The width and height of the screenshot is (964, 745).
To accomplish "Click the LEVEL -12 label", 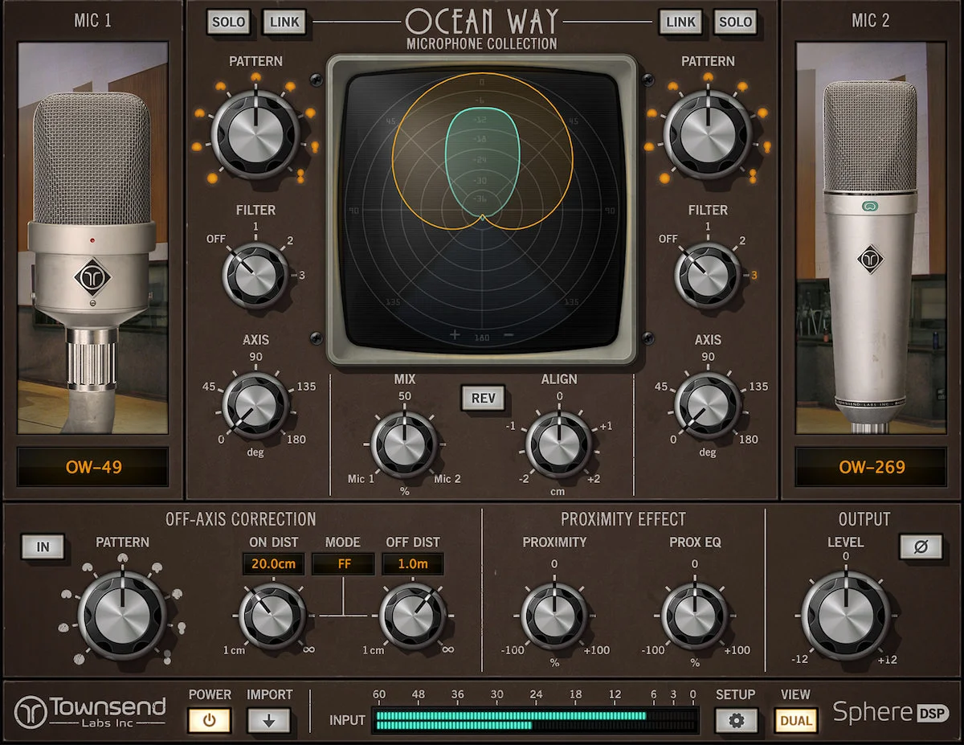I will pos(800,660).
